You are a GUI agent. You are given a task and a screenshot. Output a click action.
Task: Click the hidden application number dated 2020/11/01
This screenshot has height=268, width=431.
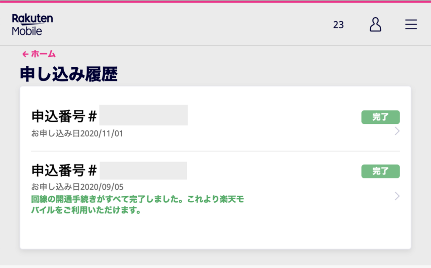[x=144, y=115]
